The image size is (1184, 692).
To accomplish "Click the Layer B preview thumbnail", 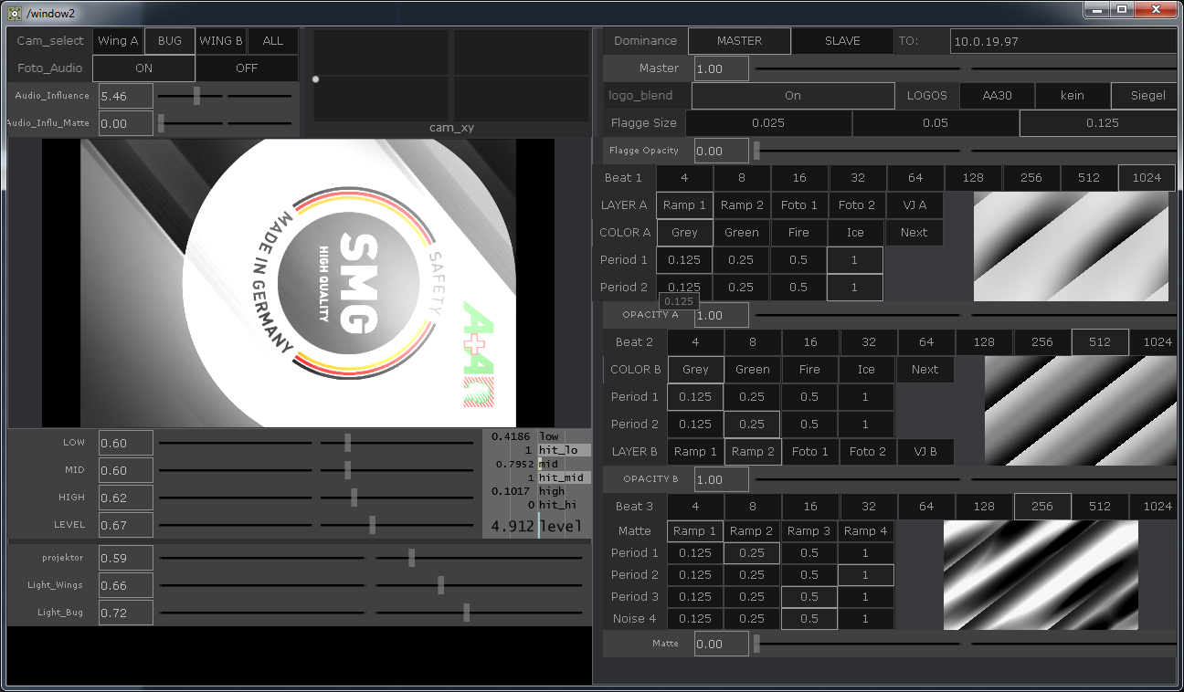I will point(1081,411).
